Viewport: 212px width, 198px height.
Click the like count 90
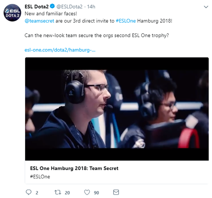coord(96,193)
